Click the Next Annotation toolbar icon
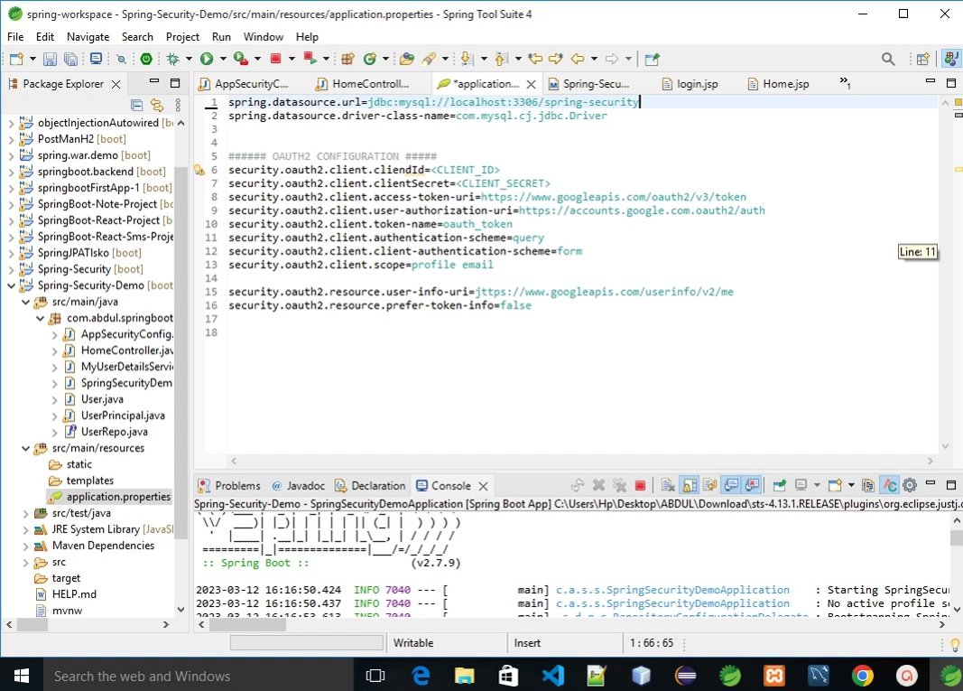Viewport: 963px width, 691px height. pos(467,59)
